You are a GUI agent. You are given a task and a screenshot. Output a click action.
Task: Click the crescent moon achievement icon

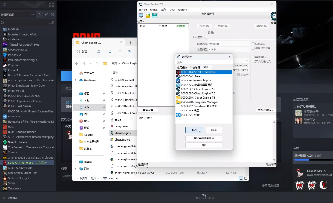pos(323,185)
